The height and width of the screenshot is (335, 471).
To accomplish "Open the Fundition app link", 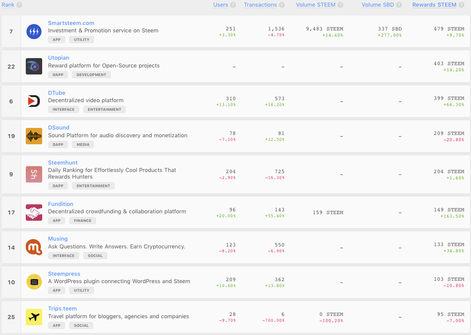I will 61,204.
